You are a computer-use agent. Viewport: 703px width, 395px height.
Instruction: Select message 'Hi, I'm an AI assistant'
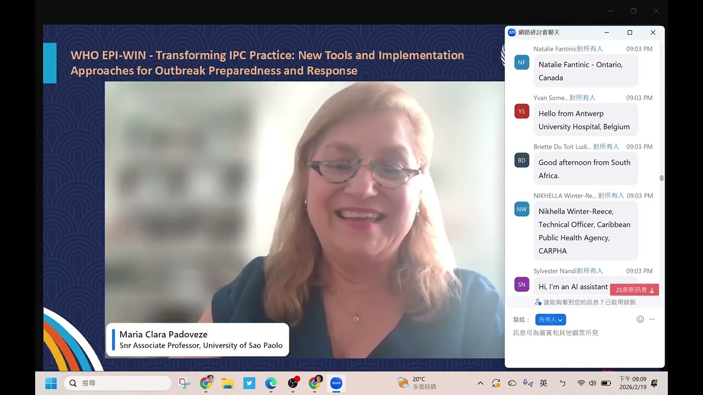(573, 286)
